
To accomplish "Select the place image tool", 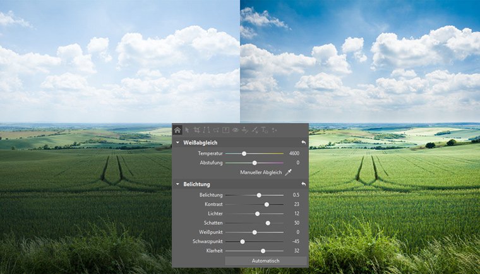I will (225, 130).
